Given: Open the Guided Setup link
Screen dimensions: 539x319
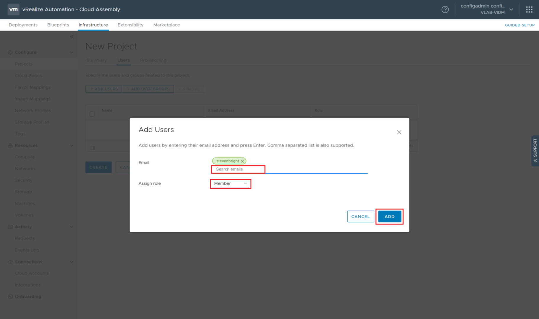Looking at the screenshot, I should click(519, 25).
